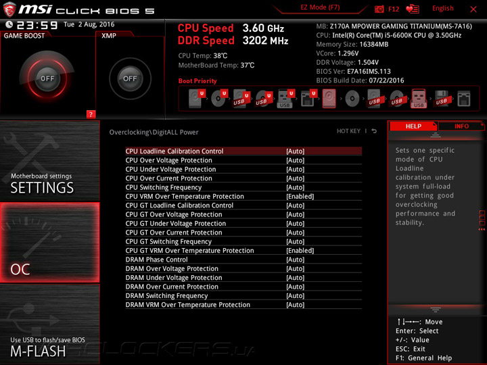Open CPU Over Current Protection options
The height and width of the screenshot is (365, 487).
pos(243,178)
